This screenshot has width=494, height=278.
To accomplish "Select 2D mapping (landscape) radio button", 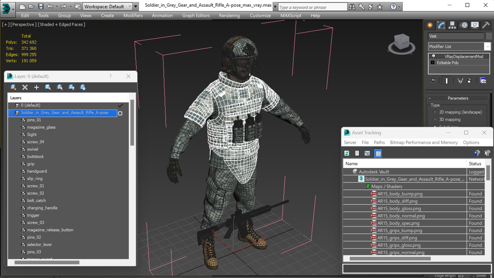I will (435, 112).
